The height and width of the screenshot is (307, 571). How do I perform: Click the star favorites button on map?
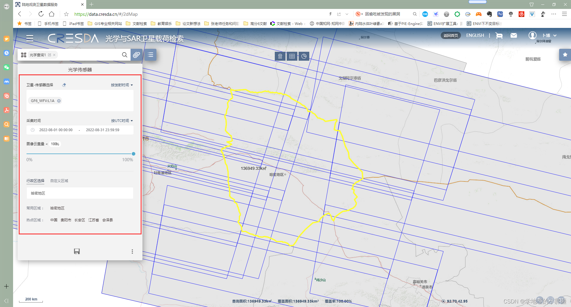click(565, 55)
